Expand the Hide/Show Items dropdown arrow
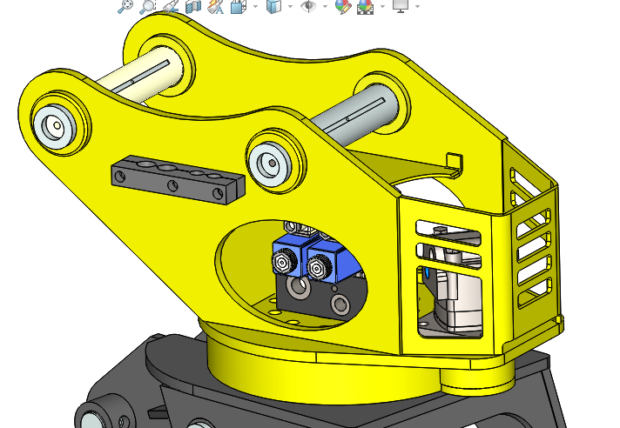Viewport: 620px width, 428px height. pos(325,6)
